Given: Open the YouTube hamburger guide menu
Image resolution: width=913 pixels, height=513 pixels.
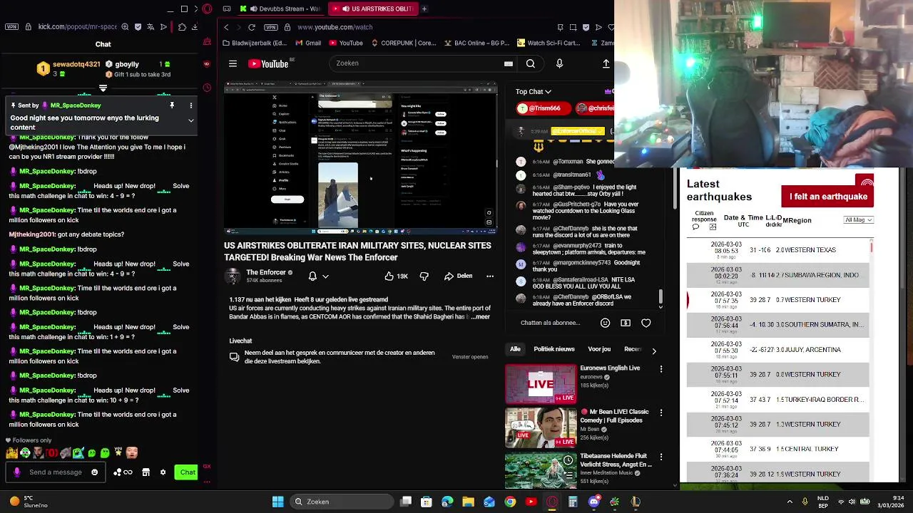Looking at the screenshot, I should click(x=233, y=63).
